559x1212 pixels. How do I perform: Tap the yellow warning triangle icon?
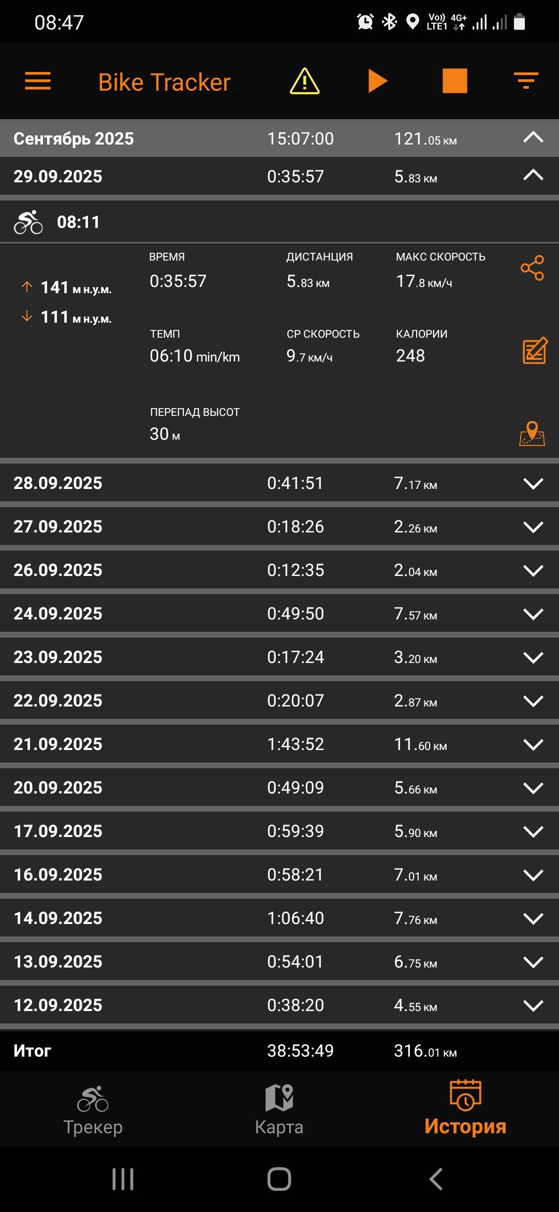(304, 81)
